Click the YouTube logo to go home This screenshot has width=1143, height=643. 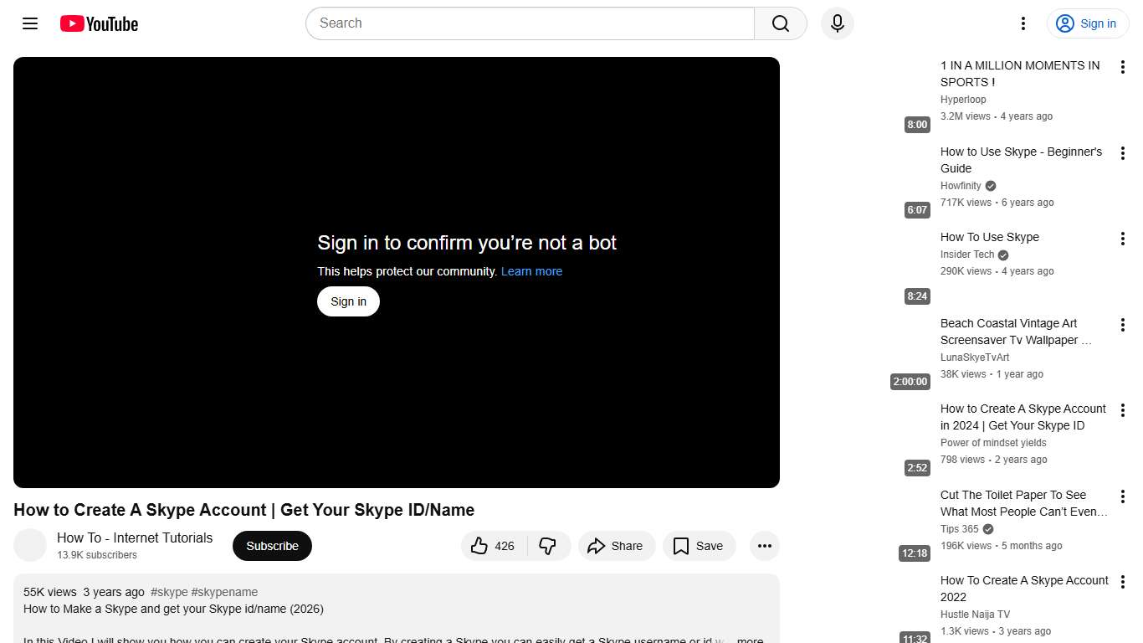tap(98, 23)
